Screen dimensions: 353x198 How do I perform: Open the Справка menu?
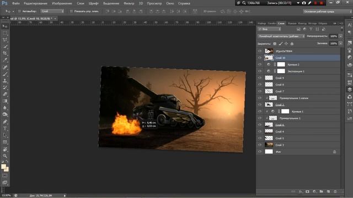tap(184, 3)
